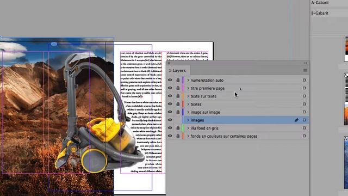Screen dimensions: 348x196
Task: Click selection square of textes layer
Action: (304, 104)
